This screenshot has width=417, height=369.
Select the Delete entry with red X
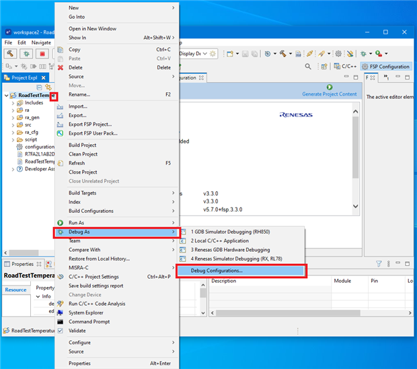pos(75,67)
